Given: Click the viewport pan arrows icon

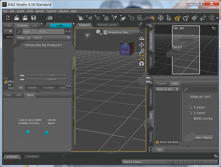Looking at the screenshot, I should point(142,45).
